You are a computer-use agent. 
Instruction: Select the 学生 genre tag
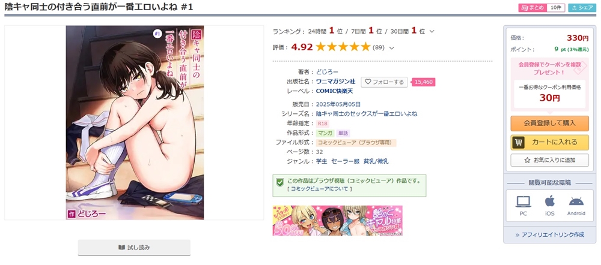(321, 161)
